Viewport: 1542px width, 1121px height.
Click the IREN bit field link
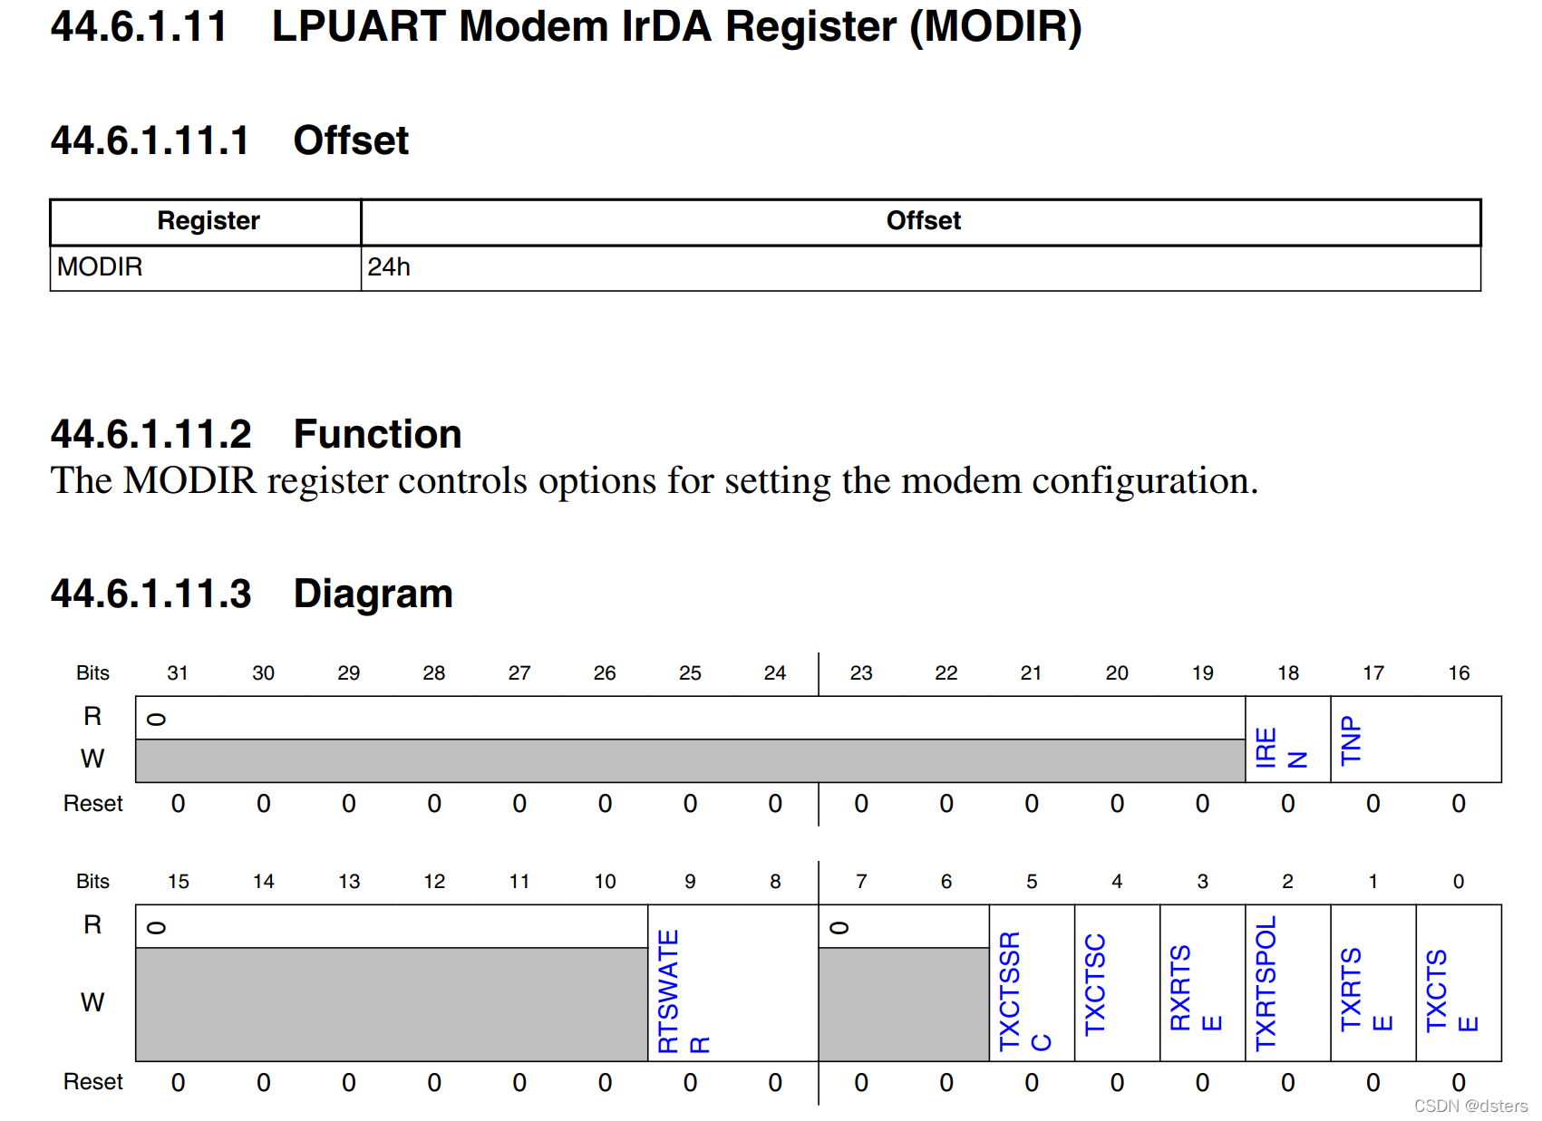[x=1281, y=748]
